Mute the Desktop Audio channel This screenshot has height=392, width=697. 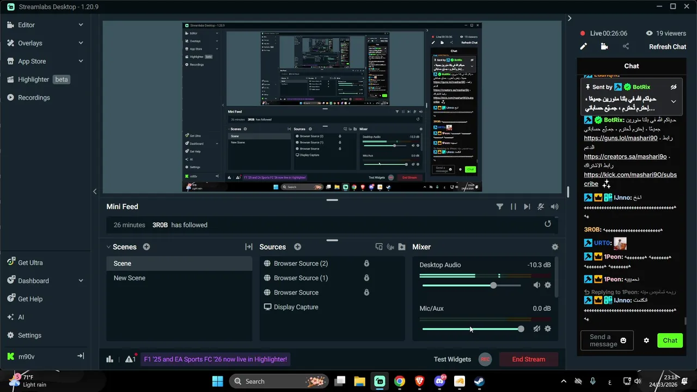click(x=537, y=285)
